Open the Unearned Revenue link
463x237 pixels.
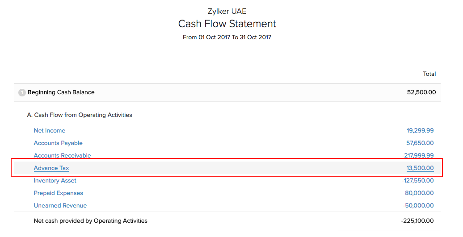pos(60,206)
